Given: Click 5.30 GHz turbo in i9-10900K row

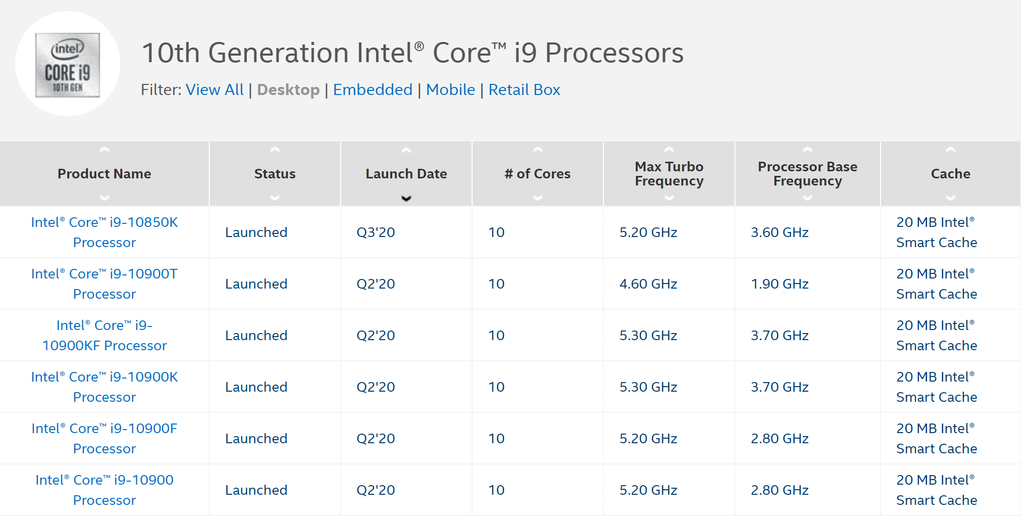Looking at the screenshot, I should click(x=648, y=387).
